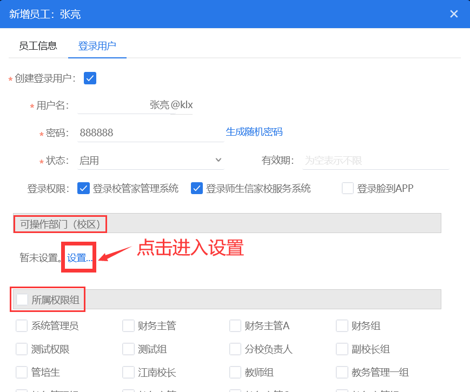Image resolution: width=470 pixels, height=392 pixels.
Task: Toggle 登录师生信家校服务系统 checkbox
Action: tap(197, 188)
